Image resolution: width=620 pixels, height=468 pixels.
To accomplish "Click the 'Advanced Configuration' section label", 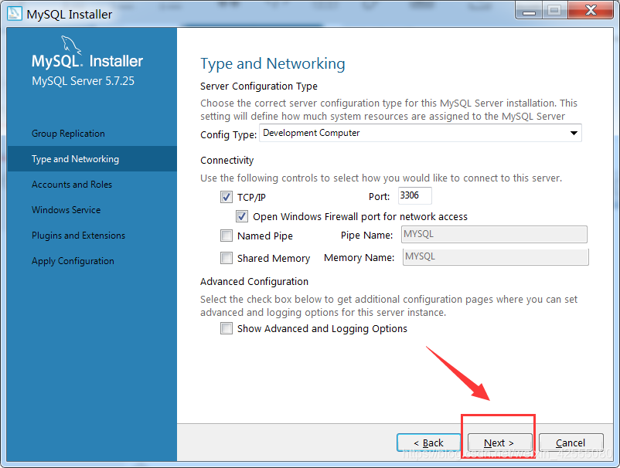I will pos(254,282).
